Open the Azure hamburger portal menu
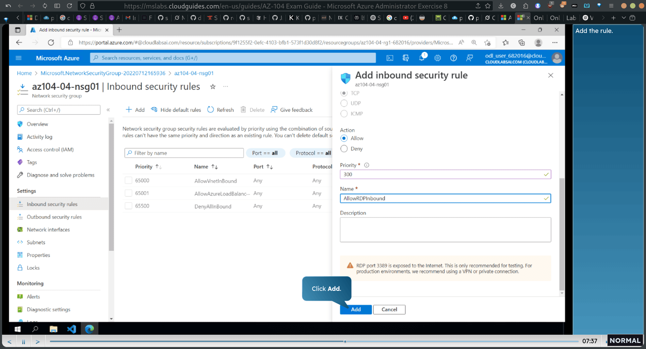The height and width of the screenshot is (349, 646). [19, 58]
